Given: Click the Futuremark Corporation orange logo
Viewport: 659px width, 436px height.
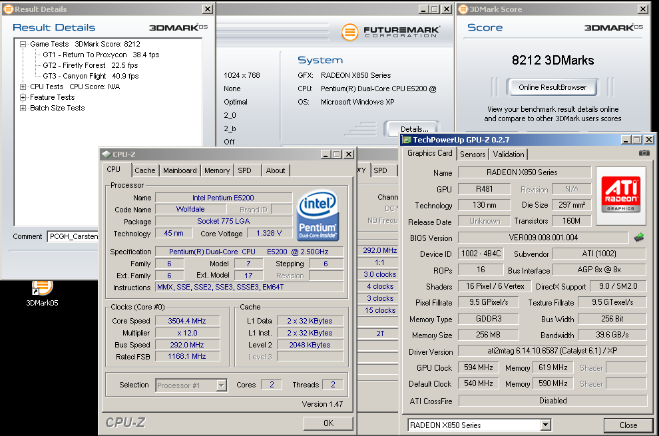Looking at the screenshot, I should [x=349, y=32].
